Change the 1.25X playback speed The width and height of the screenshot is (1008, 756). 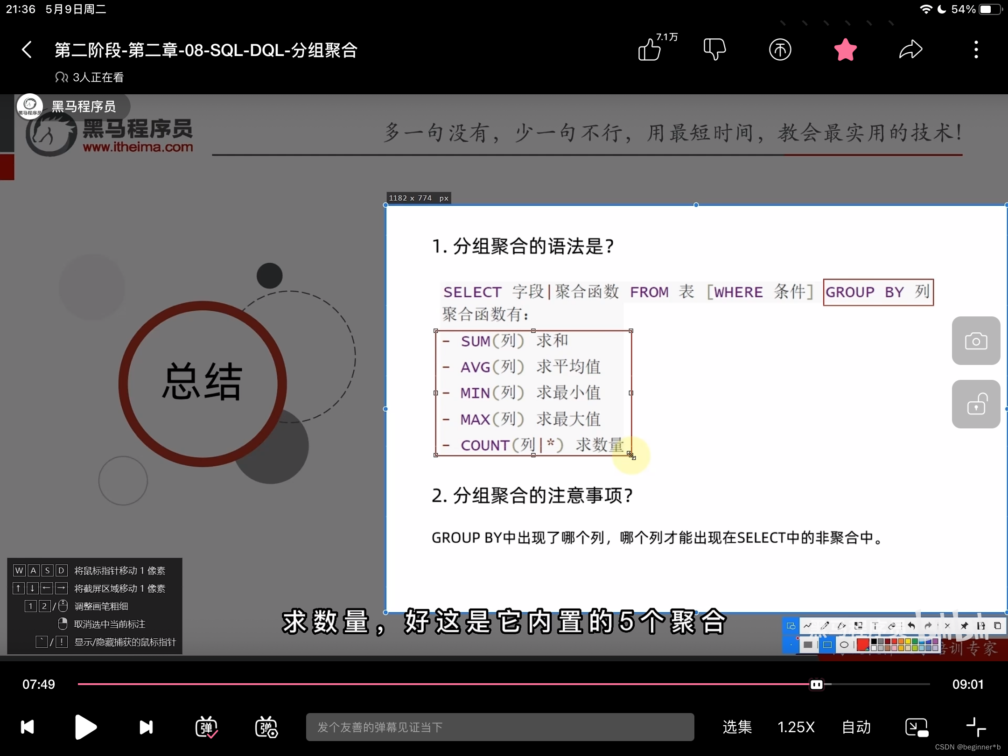[796, 727]
